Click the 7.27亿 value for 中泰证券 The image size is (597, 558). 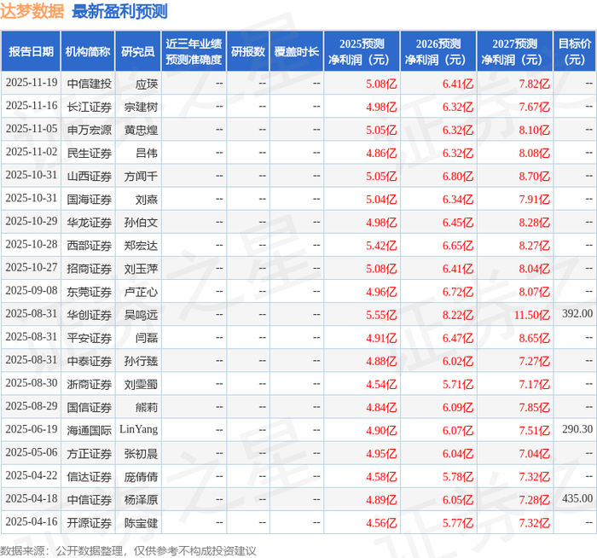pos(534,361)
